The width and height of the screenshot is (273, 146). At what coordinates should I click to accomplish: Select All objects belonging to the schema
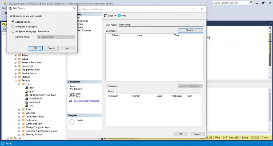(x=13, y=31)
